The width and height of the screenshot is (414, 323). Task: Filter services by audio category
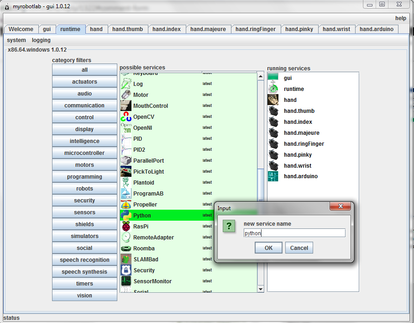click(x=84, y=94)
